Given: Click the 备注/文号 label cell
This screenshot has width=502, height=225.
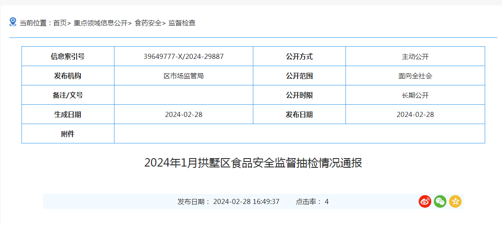Looking at the screenshot, I should (68, 95).
